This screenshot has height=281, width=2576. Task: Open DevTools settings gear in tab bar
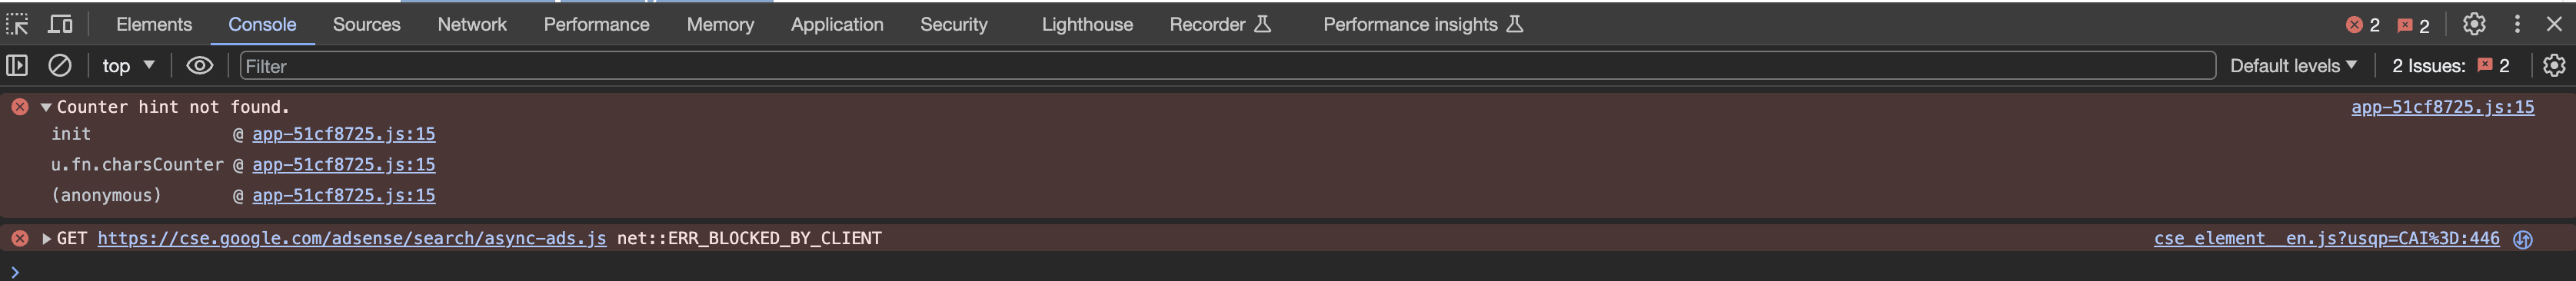(x=2474, y=24)
